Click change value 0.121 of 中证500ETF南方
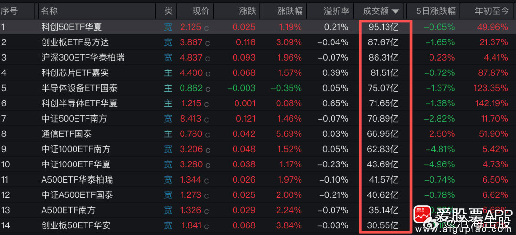516x235 pixels. [245, 119]
